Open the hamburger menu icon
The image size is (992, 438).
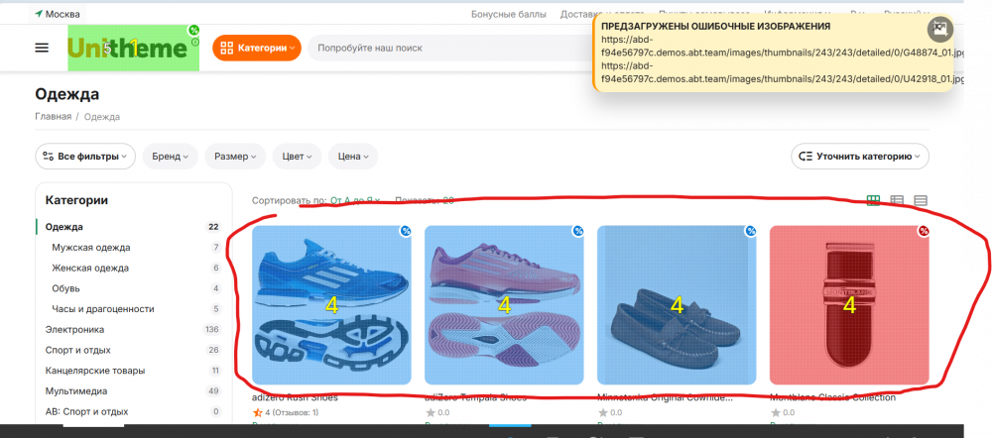point(42,48)
